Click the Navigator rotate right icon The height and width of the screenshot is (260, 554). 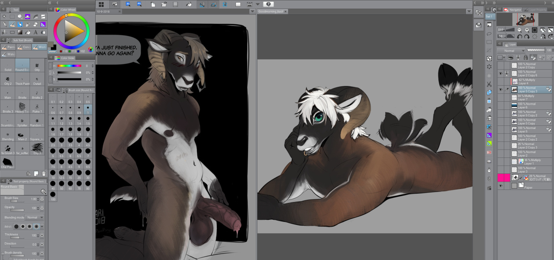click(527, 36)
